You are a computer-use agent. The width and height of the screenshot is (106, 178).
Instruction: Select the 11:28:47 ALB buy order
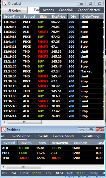(x=53, y=27)
